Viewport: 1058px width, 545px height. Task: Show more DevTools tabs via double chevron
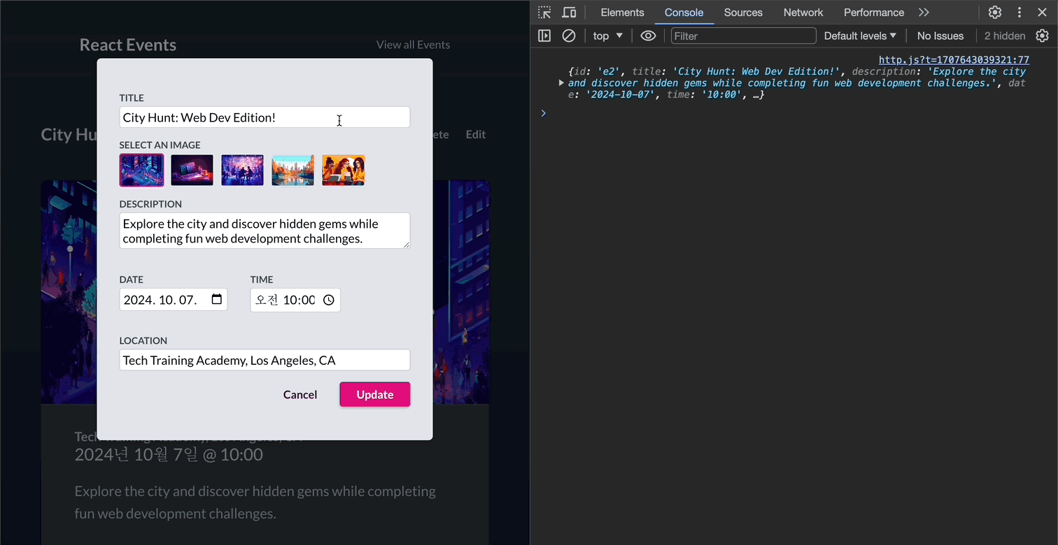click(924, 13)
